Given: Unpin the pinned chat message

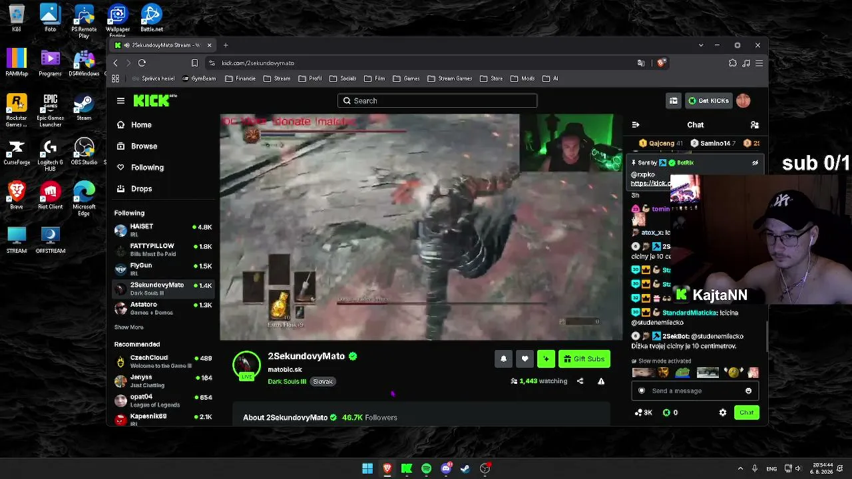Looking at the screenshot, I should (x=755, y=162).
